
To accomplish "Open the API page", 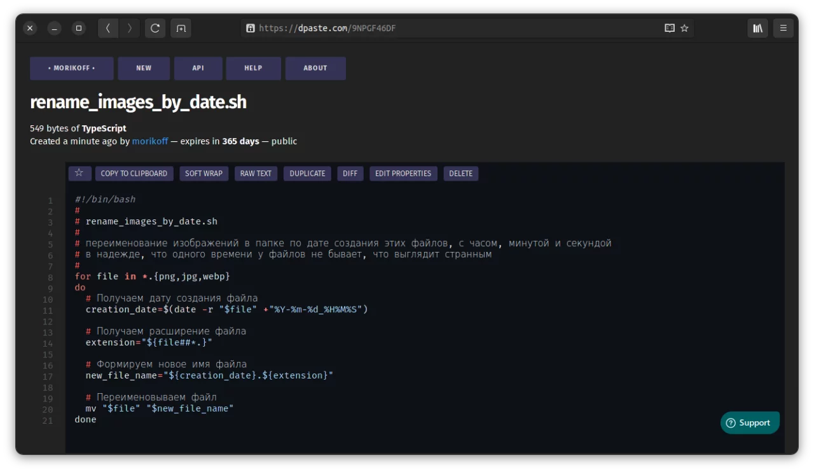I will click(x=198, y=68).
